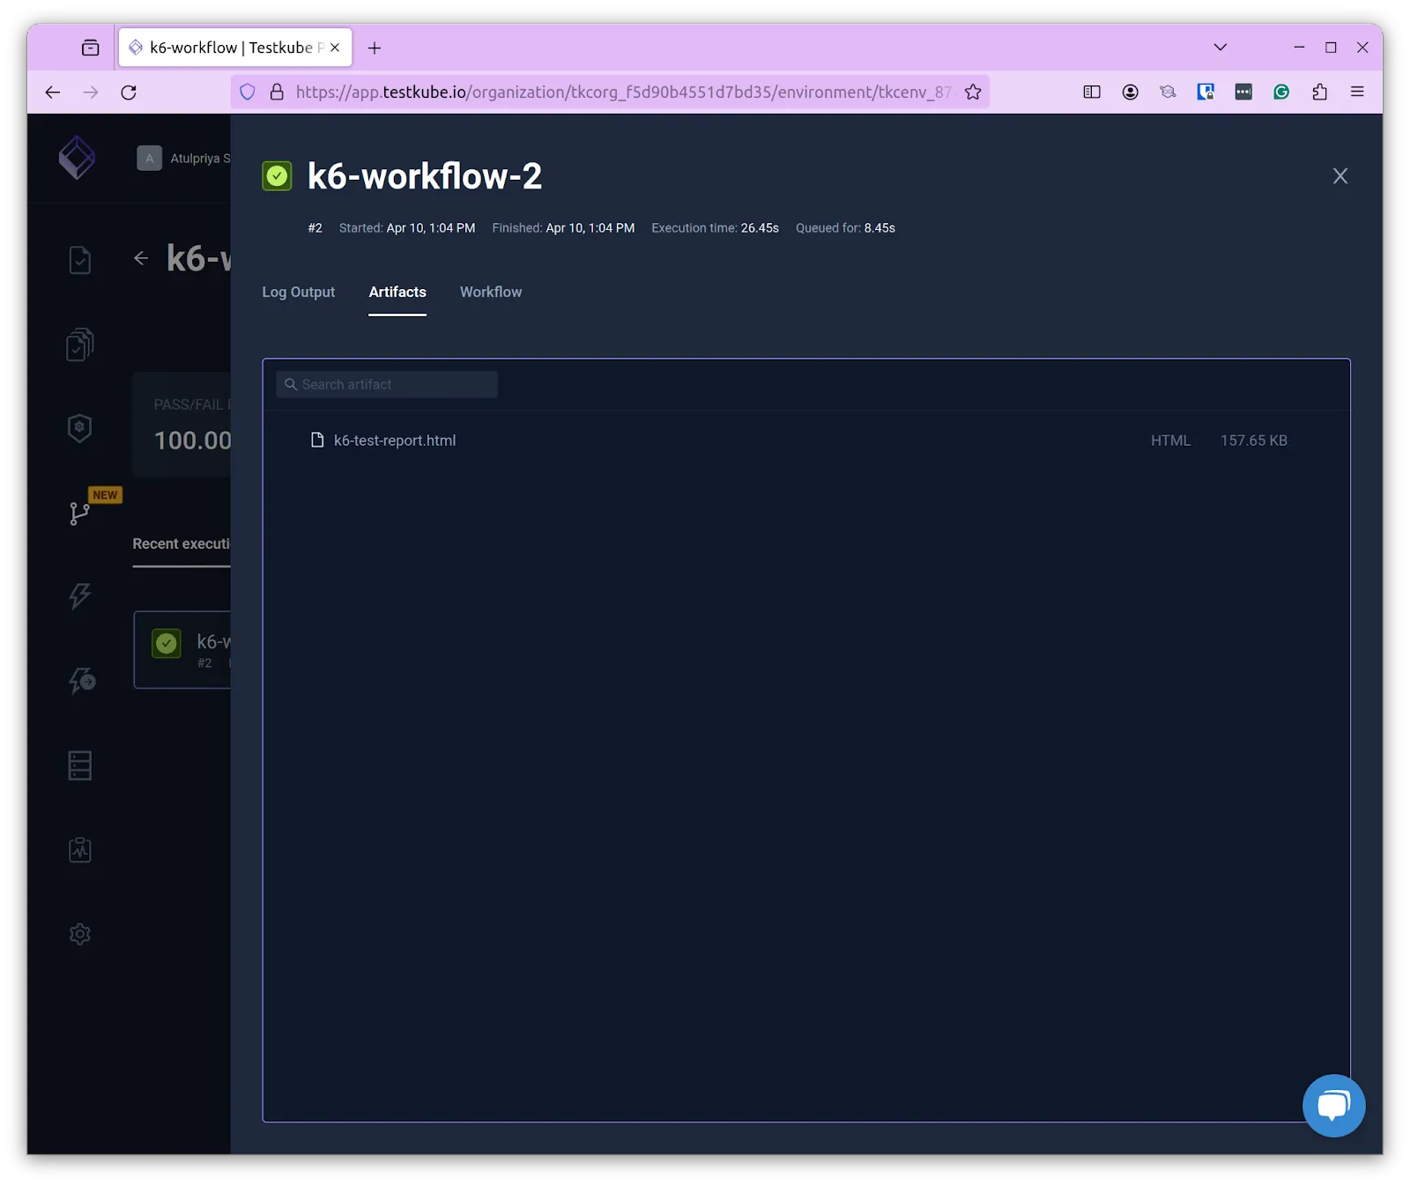Open a new browser tab

click(x=375, y=48)
